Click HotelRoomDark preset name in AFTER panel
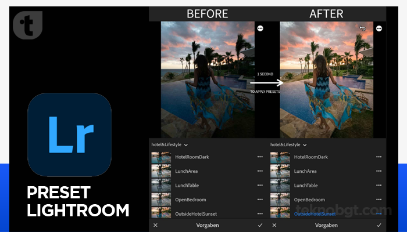 [311, 157]
